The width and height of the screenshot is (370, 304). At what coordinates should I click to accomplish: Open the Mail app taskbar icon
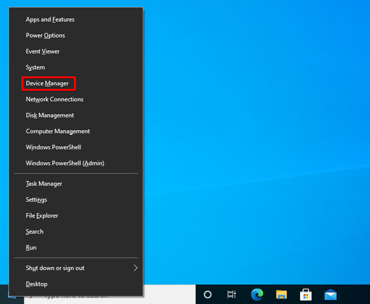(330, 295)
